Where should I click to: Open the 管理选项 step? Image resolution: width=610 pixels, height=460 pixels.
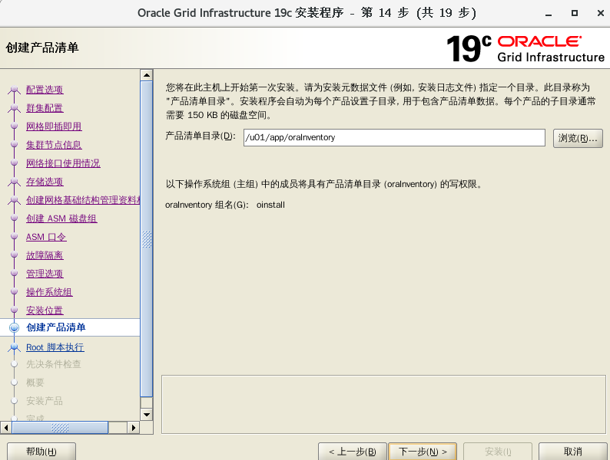(x=45, y=274)
